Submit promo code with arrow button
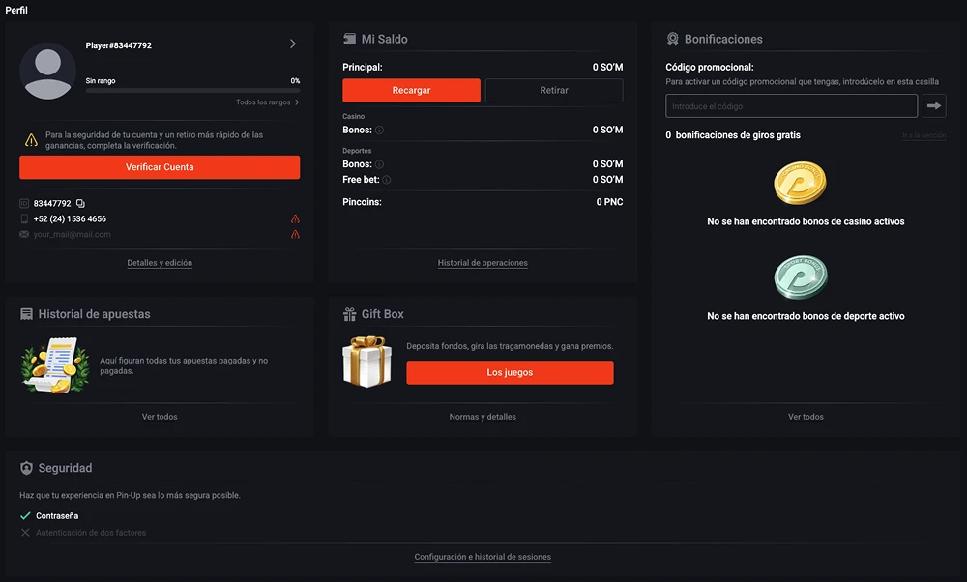The image size is (967, 582). click(934, 105)
